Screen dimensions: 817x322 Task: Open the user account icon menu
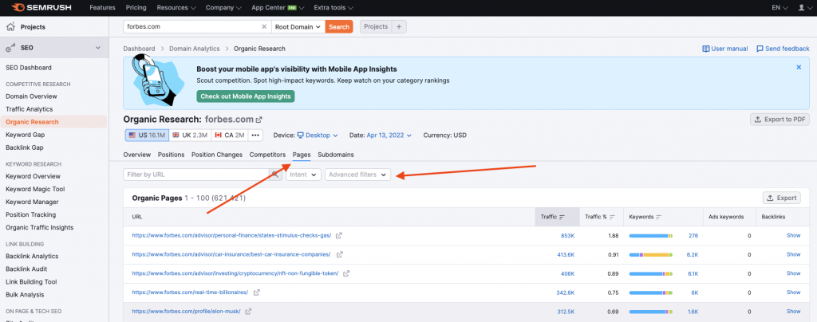(801, 8)
